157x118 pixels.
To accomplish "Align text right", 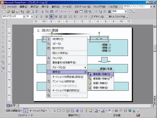I will click(x=56, y=17).
